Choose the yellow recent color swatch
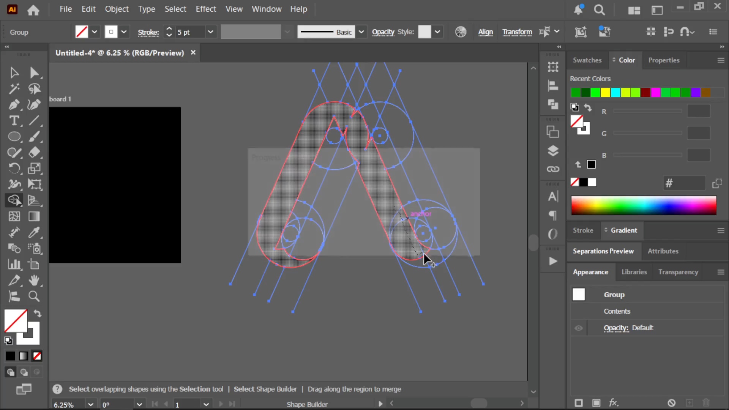 point(605,93)
